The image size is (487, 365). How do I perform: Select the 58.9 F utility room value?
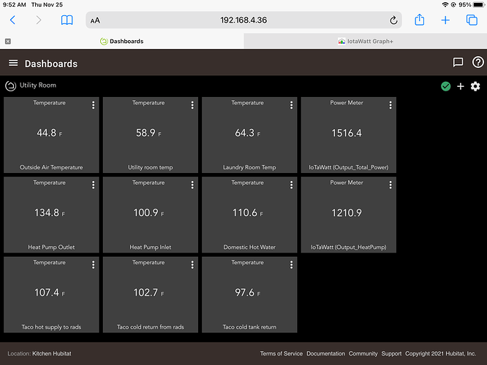click(x=148, y=133)
